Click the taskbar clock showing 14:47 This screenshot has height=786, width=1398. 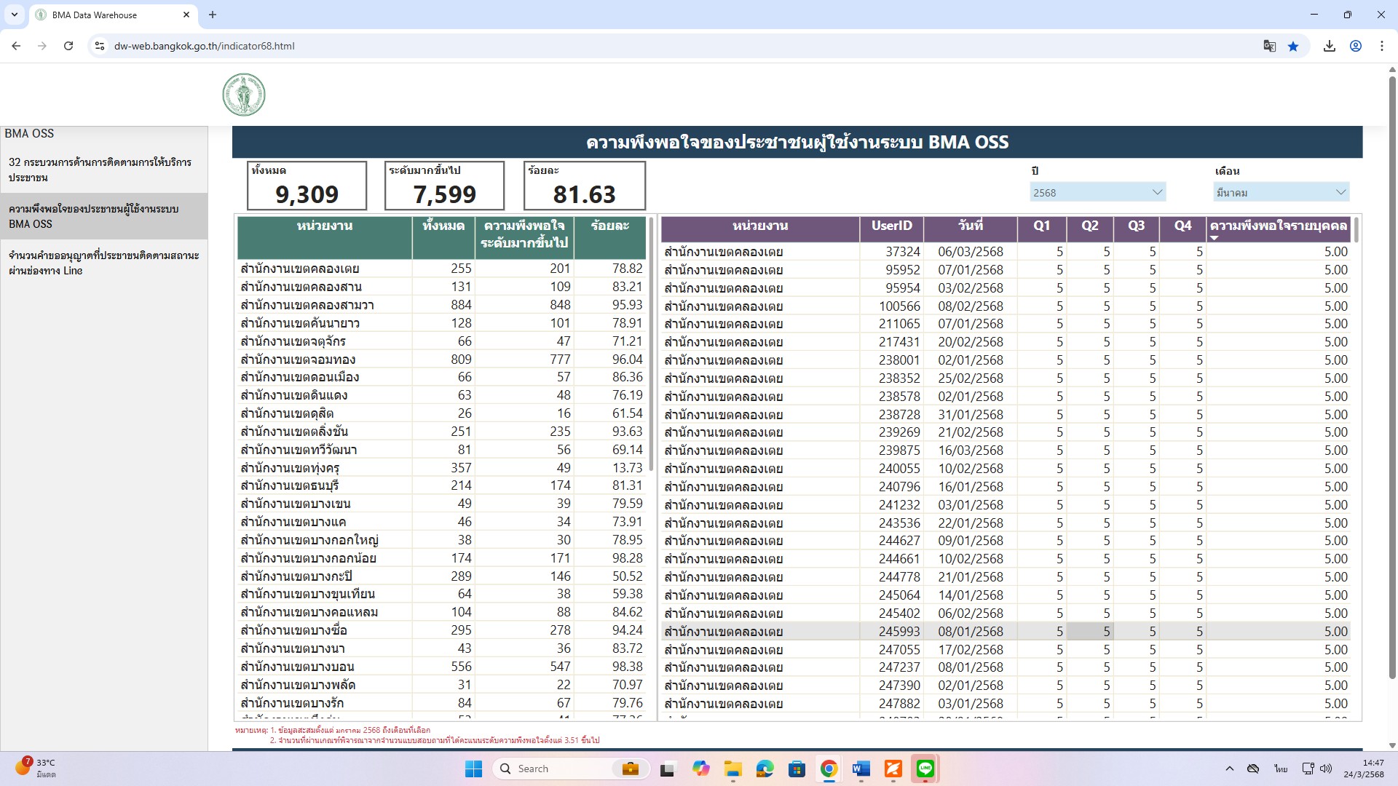1364,769
